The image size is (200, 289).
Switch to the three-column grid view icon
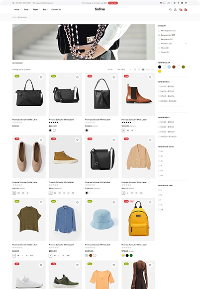[139, 70]
